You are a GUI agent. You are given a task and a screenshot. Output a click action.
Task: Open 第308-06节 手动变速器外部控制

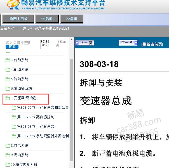pos(43,136)
